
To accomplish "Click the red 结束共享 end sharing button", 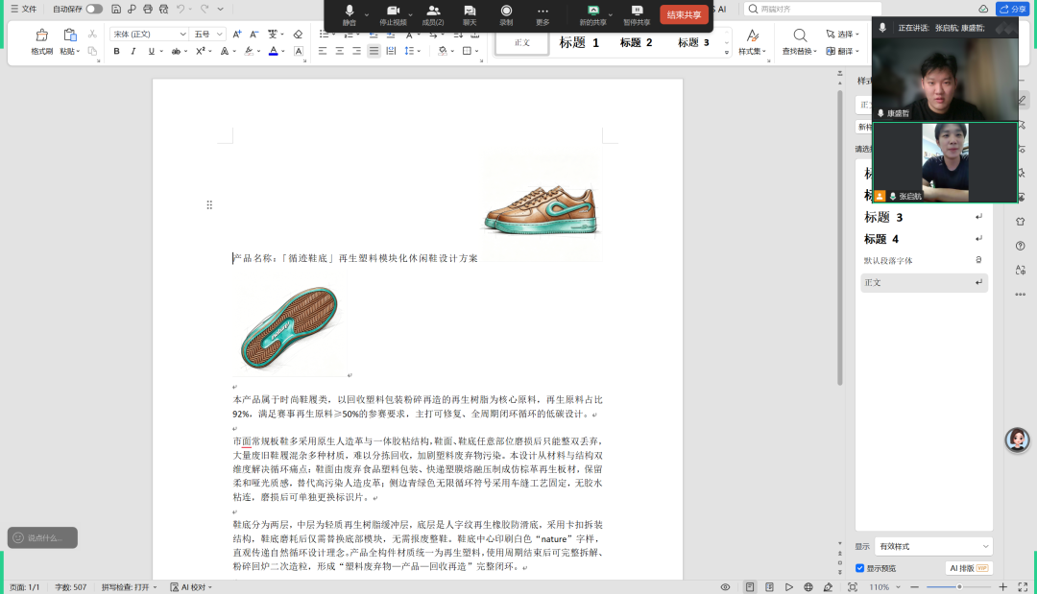I will [684, 14].
